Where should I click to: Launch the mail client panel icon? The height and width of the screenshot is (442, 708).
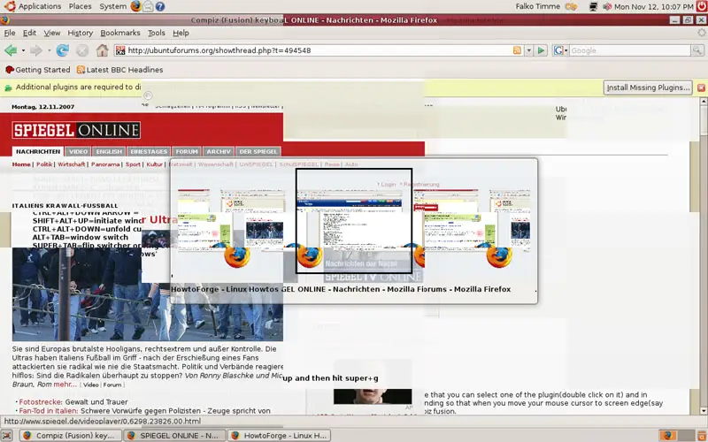pos(148,6)
